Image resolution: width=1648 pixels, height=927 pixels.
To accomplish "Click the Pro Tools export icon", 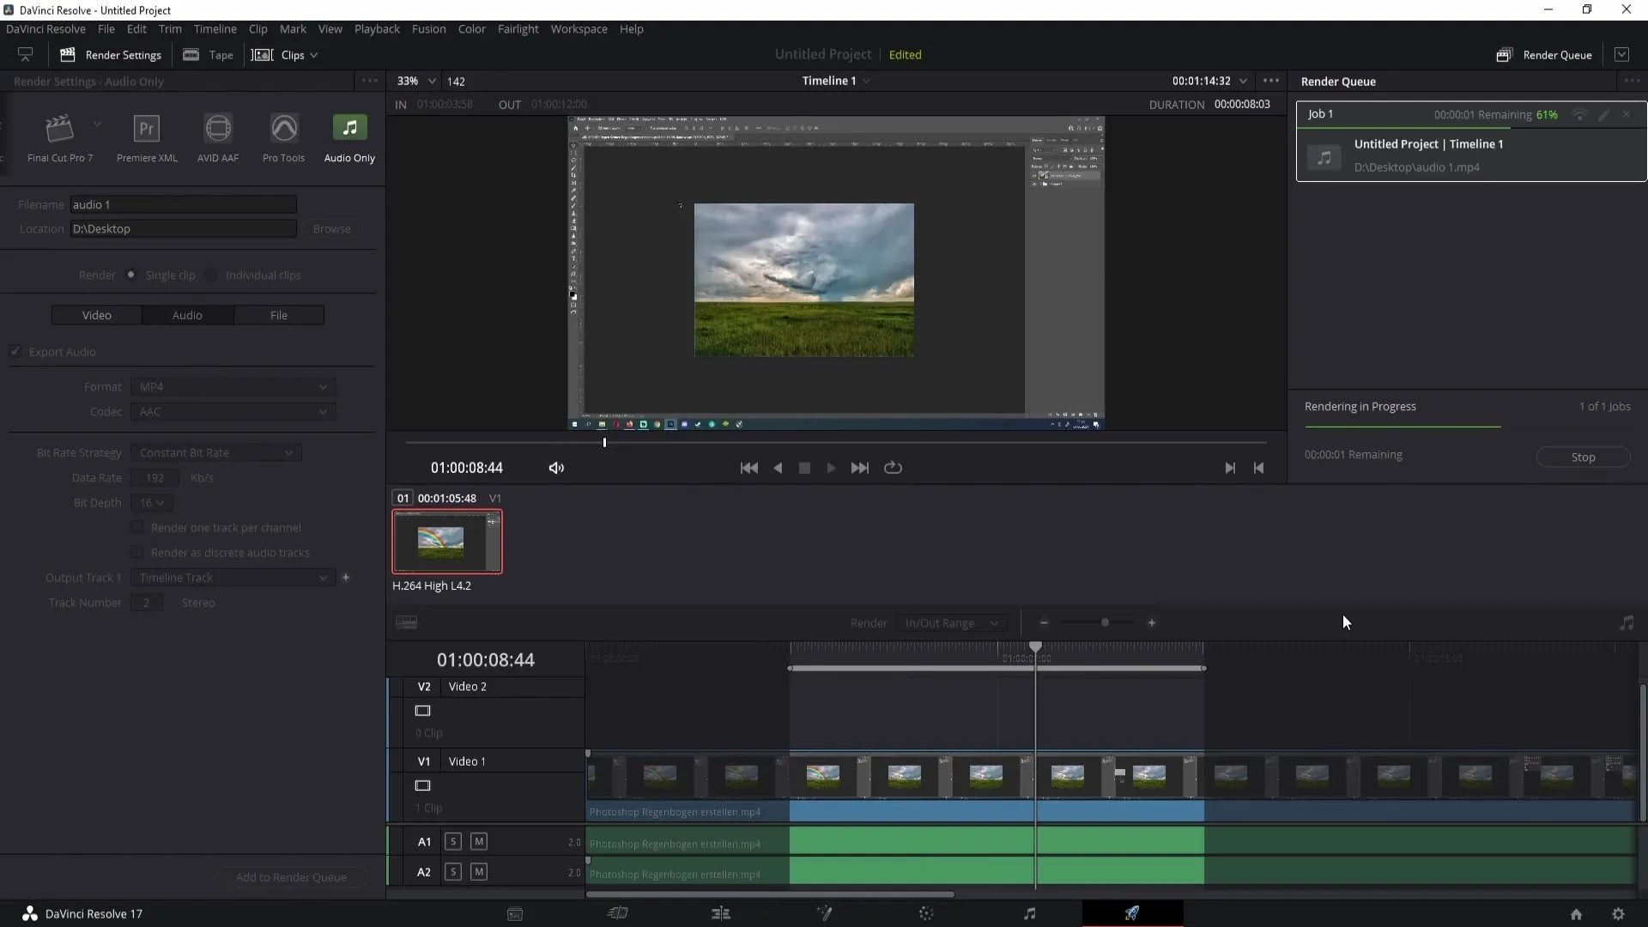I will (283, 127).
